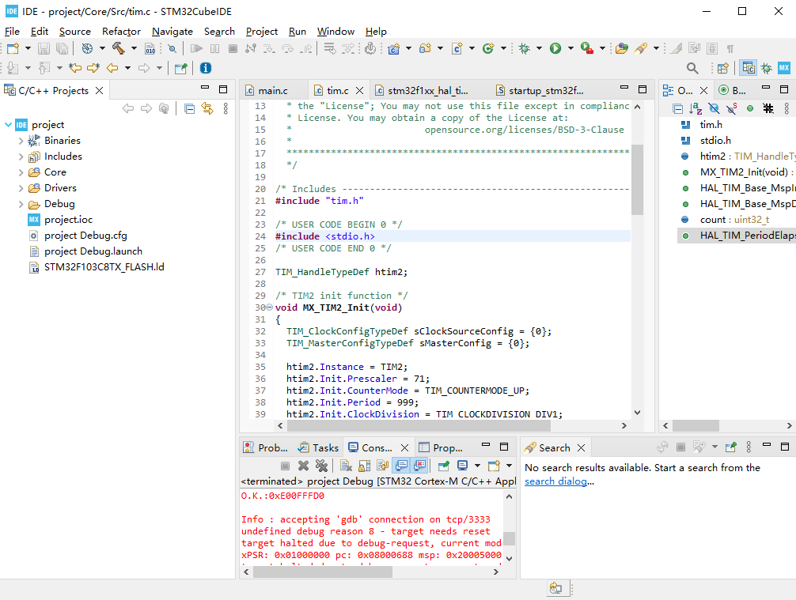Click the New C++ class icon
The image size is (796, 600).
(488, 49)
